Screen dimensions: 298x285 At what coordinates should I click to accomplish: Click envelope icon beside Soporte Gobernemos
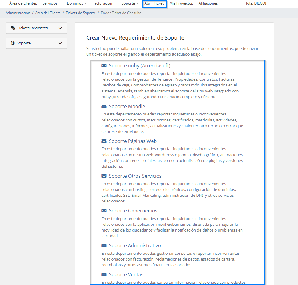[104, 211]
